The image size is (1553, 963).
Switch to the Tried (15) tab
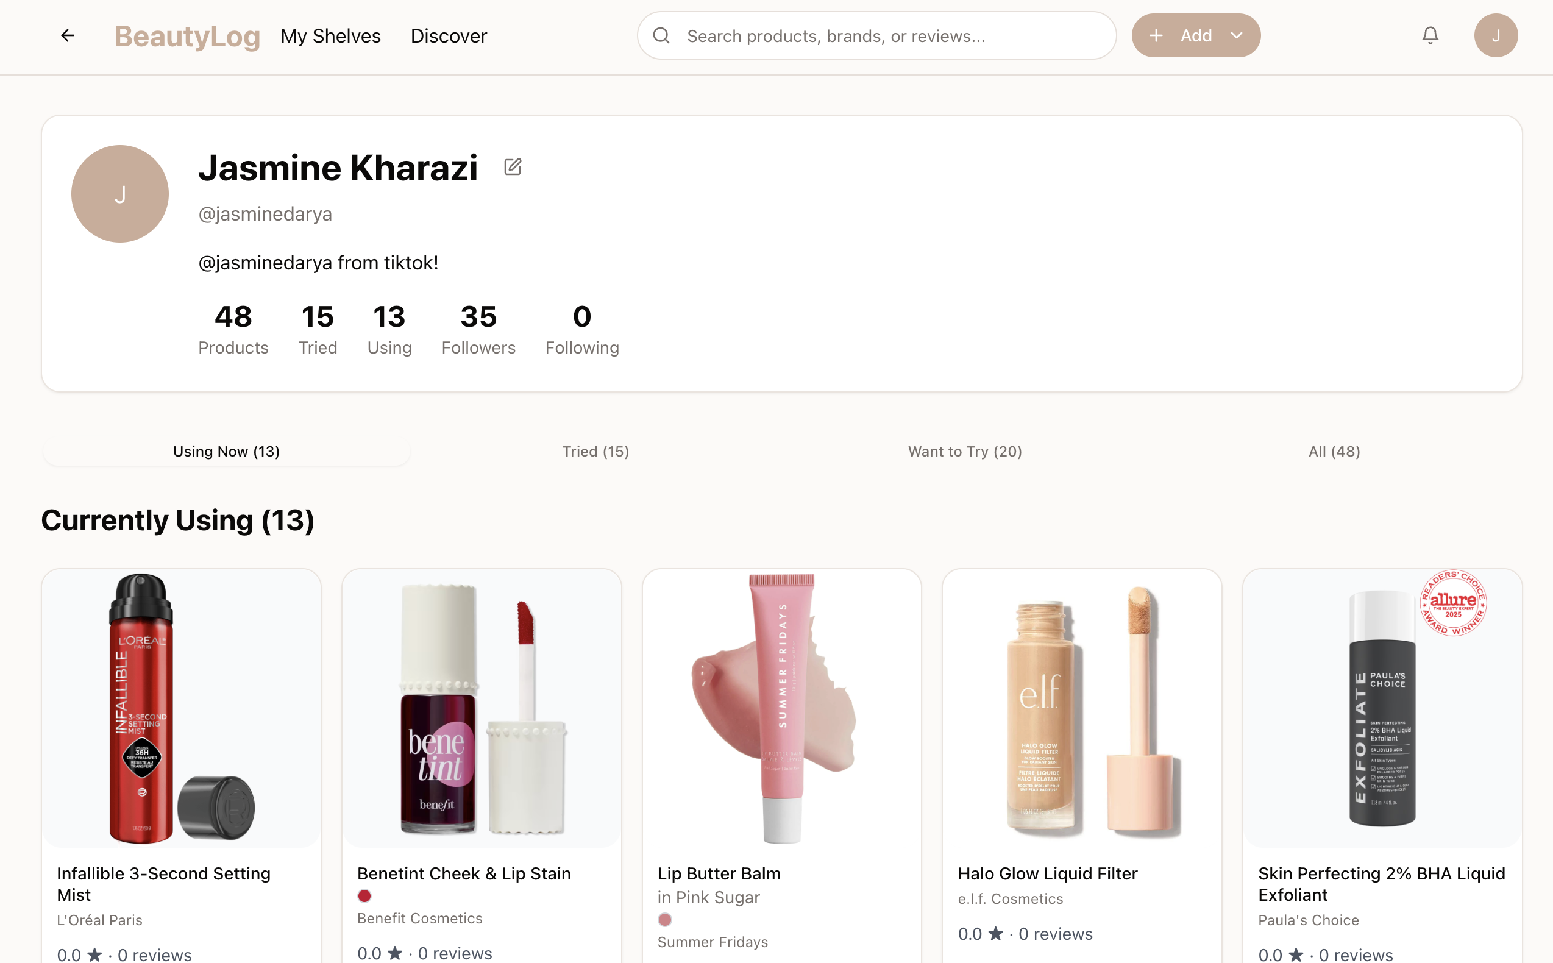coord(595,451)
